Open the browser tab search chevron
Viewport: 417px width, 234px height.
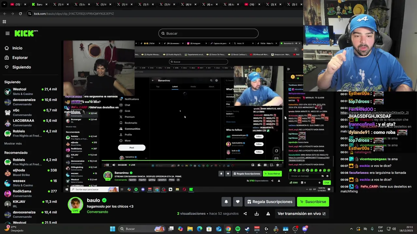point(4,5)
